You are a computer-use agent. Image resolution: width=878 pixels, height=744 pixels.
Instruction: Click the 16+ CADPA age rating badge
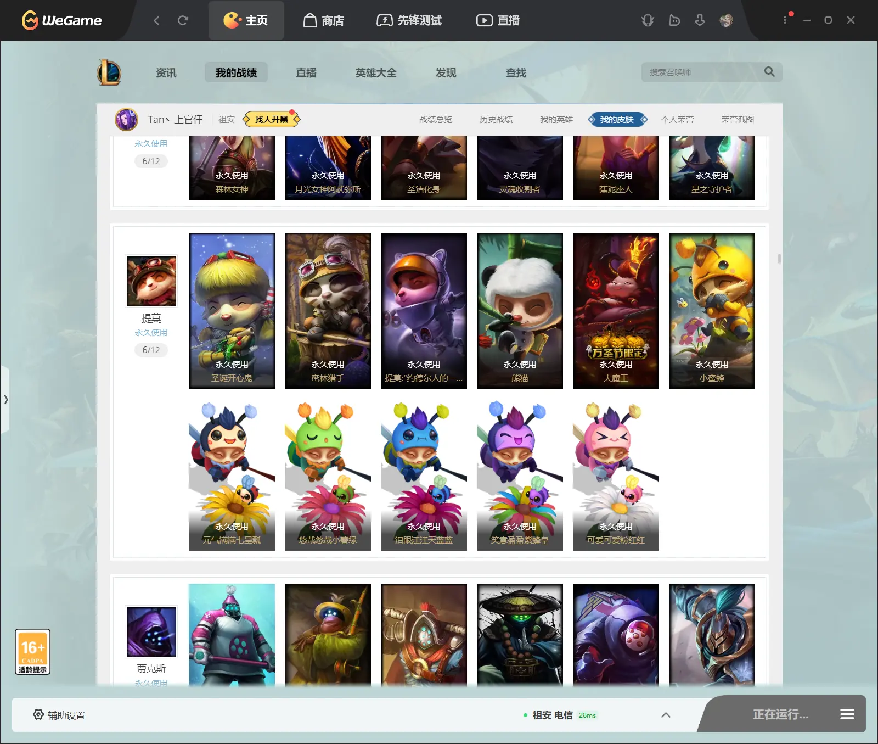pyautogui.click(x=32, y=652)
